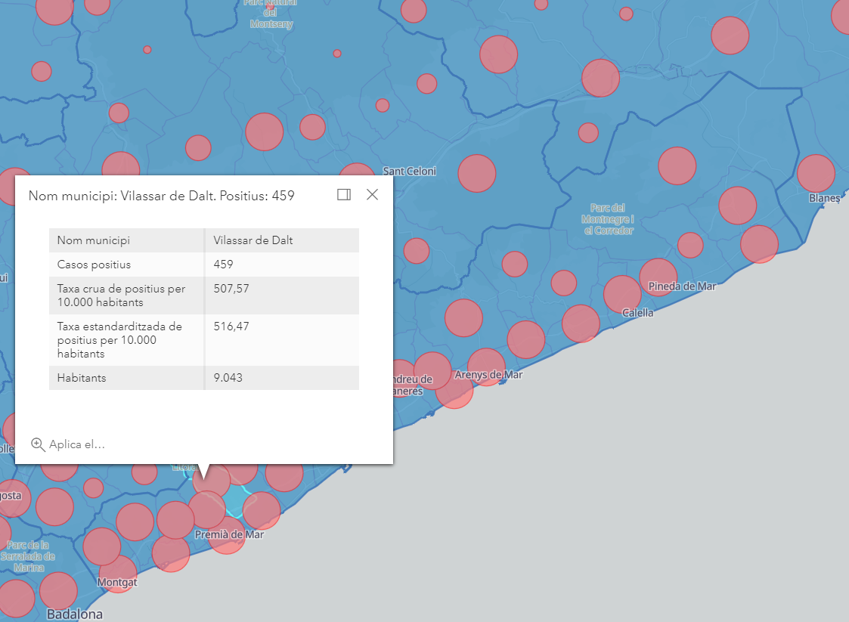Click 'Taxa estandarditzada de positius' label
Screen dimensions: 849x622
[119, 340]
